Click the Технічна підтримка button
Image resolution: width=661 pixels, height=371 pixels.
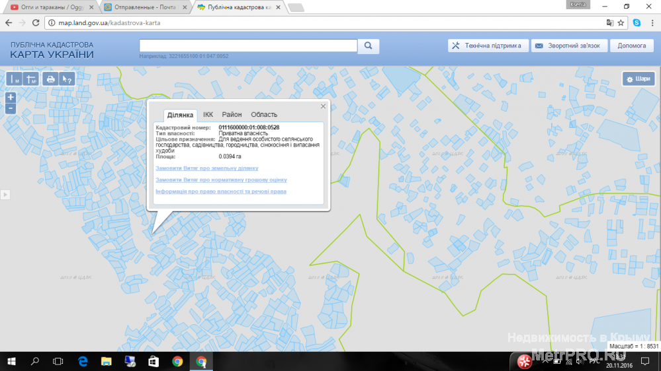[x=488, y=46]
